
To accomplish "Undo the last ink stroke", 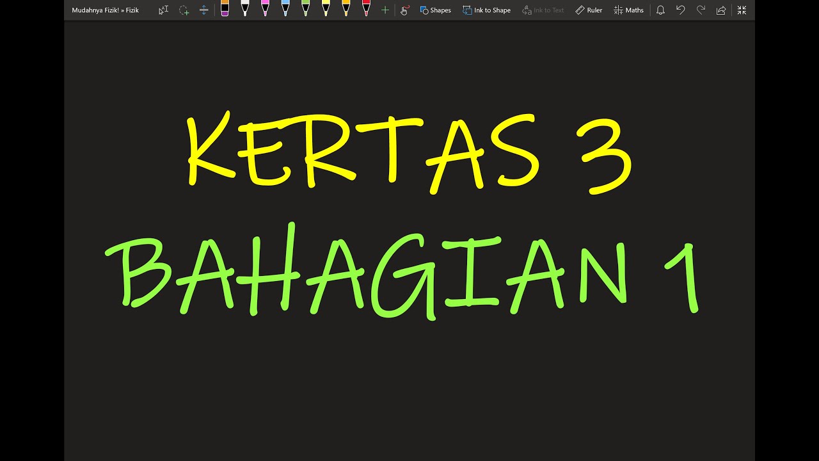I will click(x=680, y=10).
